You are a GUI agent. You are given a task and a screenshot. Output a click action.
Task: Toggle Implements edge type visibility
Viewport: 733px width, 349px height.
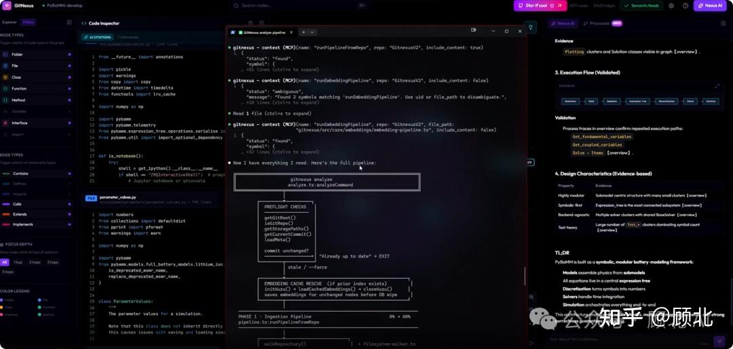tap(37, 224)
